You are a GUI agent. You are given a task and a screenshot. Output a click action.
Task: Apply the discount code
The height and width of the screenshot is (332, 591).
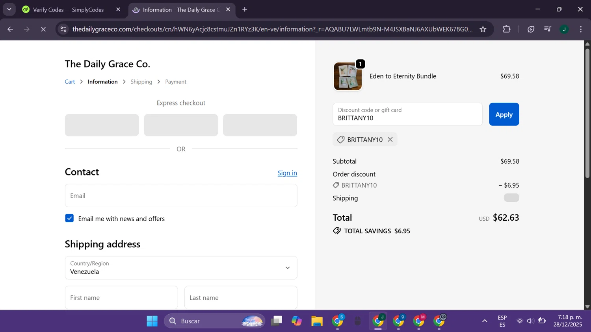(504, 114)
